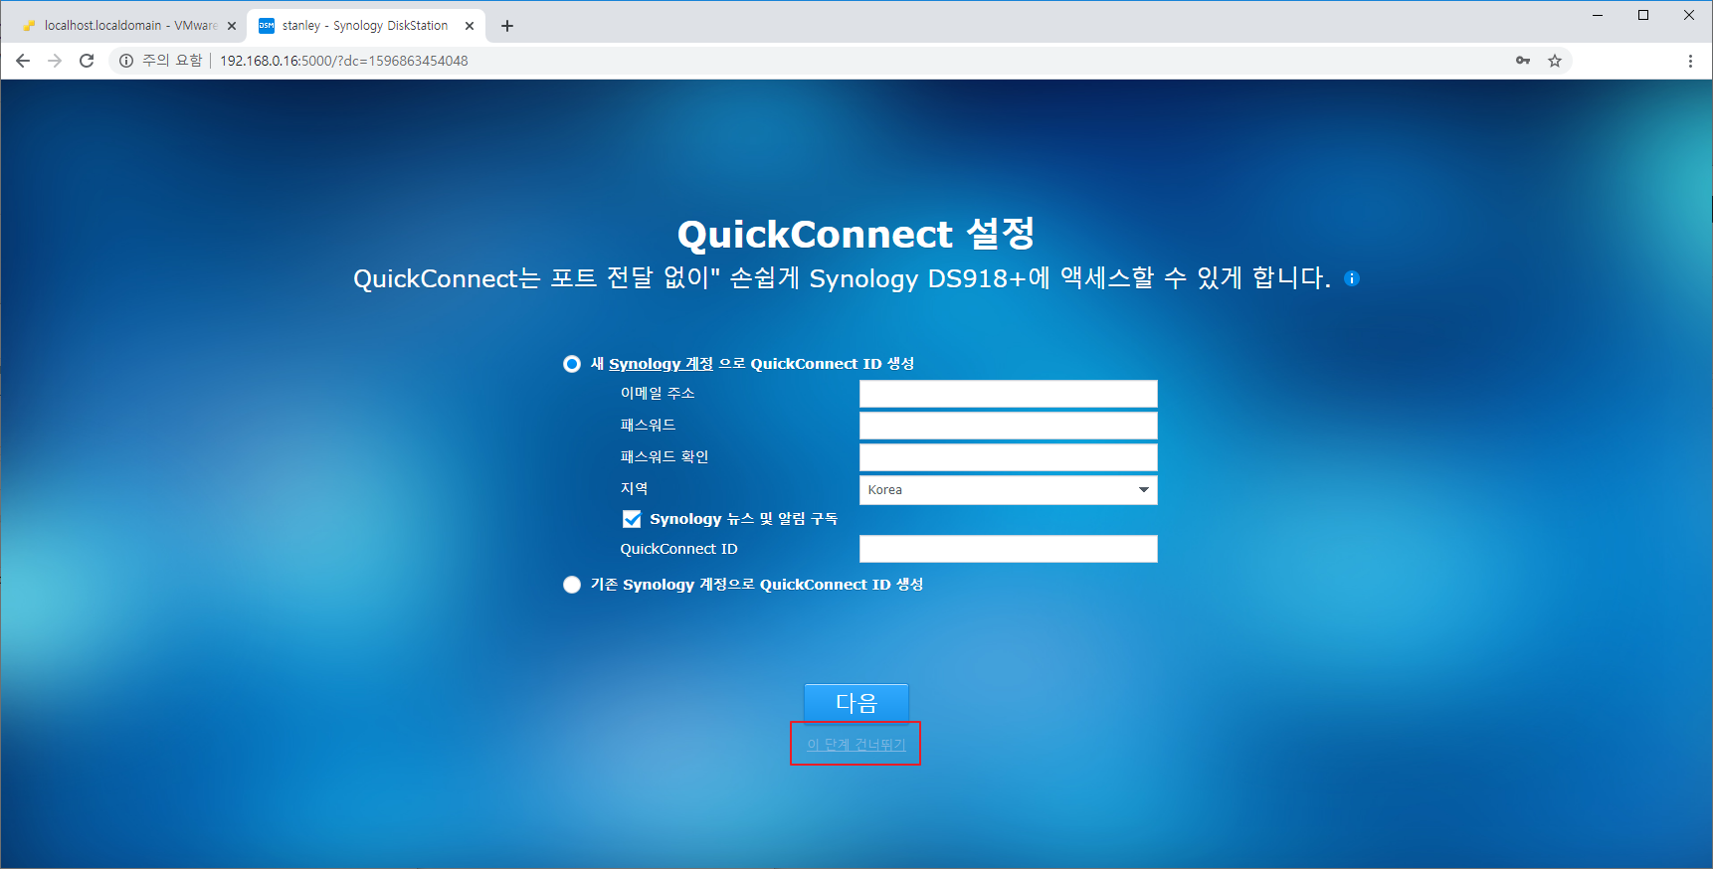Click the browser address bar URL
The height and width of the screenshot is (869, 1713).
344,61
